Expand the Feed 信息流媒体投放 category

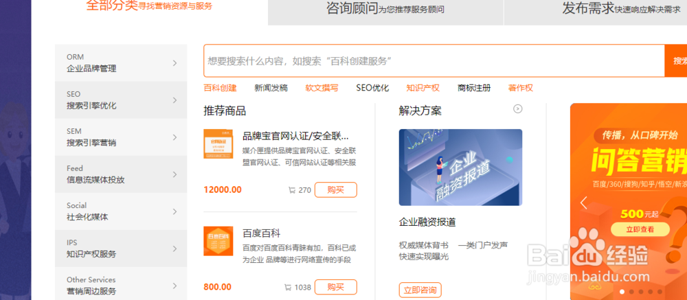[121, 174]
